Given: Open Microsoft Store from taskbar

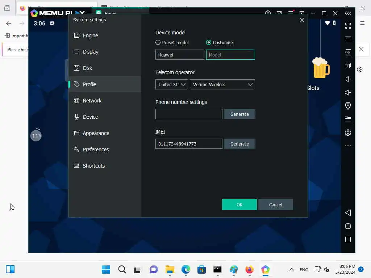Looking at the screenshot, I should click(x=201, y=269).
